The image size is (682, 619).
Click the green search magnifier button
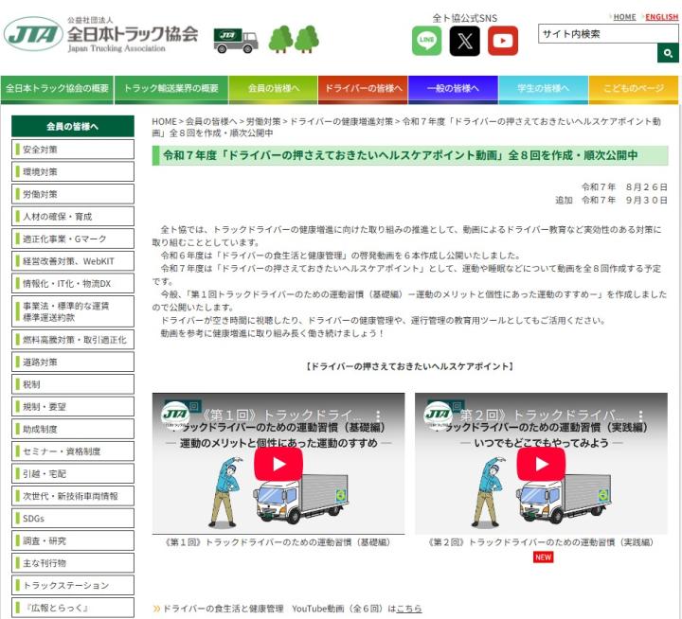[668, 54]
